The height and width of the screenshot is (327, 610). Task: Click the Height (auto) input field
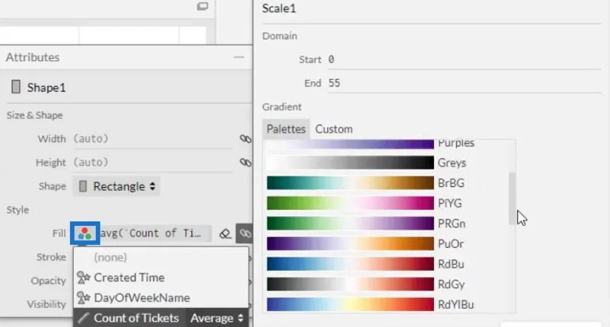coord(153,162)
